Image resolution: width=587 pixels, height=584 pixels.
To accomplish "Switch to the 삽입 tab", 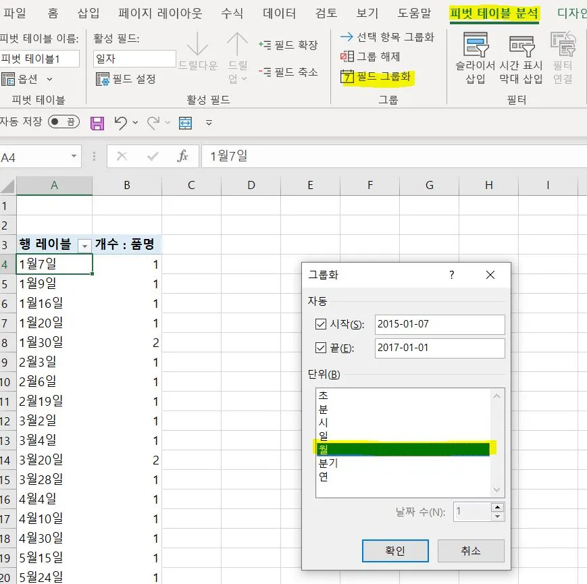I will pyautogui.click(x=88, y=14).
